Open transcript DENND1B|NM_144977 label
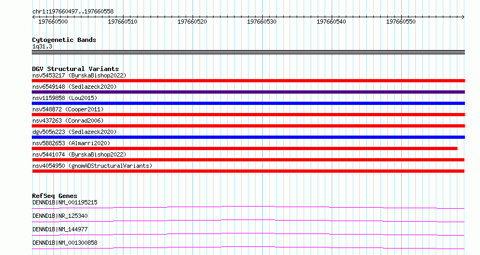The height and width of the screenshot is (255, 480). pyautogui.click(x=60, y=229)
